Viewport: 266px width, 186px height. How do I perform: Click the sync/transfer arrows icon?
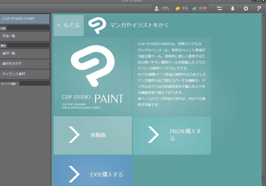pos(219,8)
